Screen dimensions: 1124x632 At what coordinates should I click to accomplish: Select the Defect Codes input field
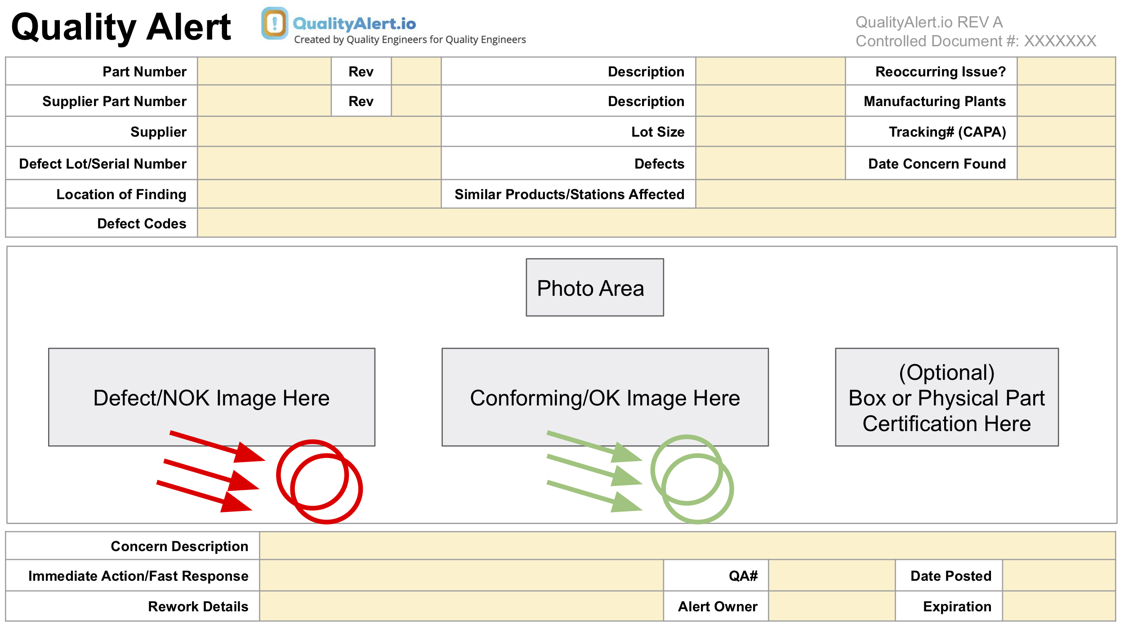coord(656,223)
